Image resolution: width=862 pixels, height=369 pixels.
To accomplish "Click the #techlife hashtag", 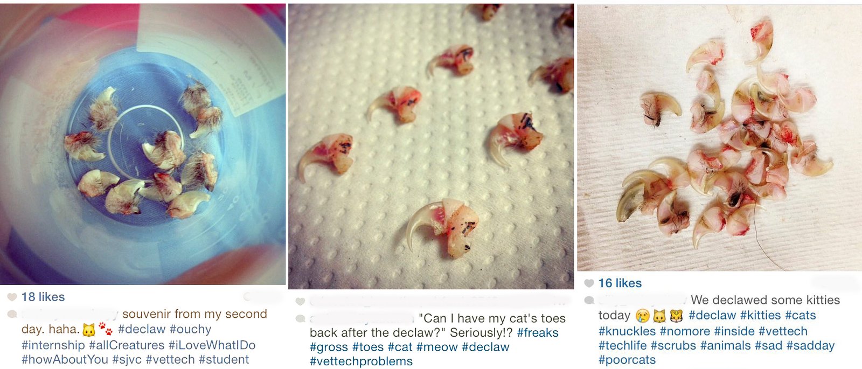I will pos(622,346).
